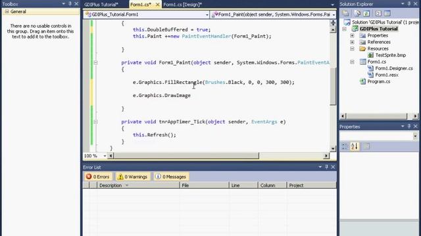Click the Property Pages icon in Properties
Screen dimensions: 421x236
coord(366,146)
